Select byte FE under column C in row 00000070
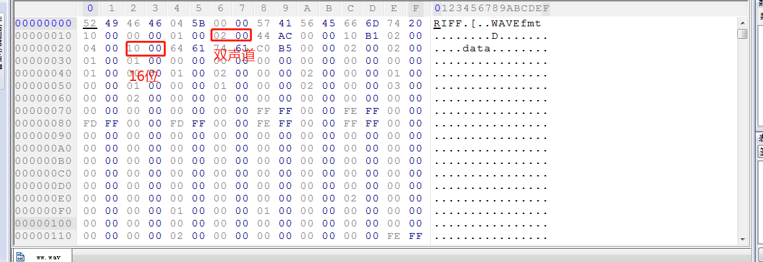The height and width of the screenshot is (262, 763). click(x=351, y=111)
